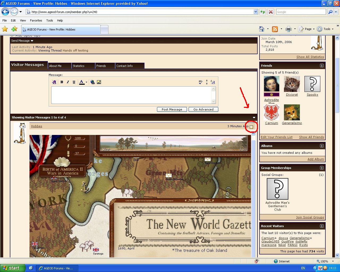340x272 pixels.
Task: Open the Favorites menu
Action: click(x=36, y=20)
